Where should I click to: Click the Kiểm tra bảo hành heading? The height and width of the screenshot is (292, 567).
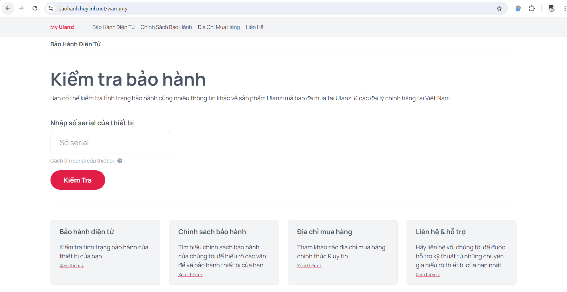[128, 79]
